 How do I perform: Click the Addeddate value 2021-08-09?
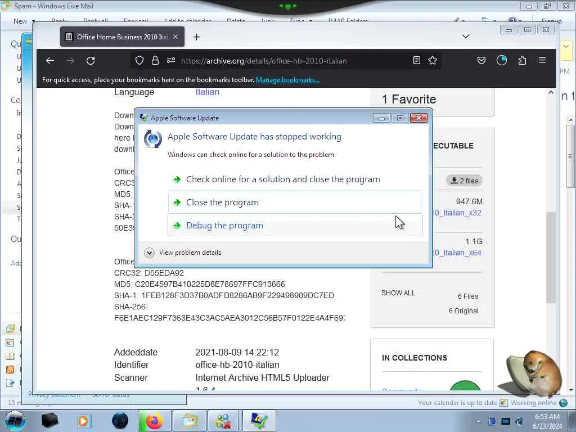click(237, 352)
